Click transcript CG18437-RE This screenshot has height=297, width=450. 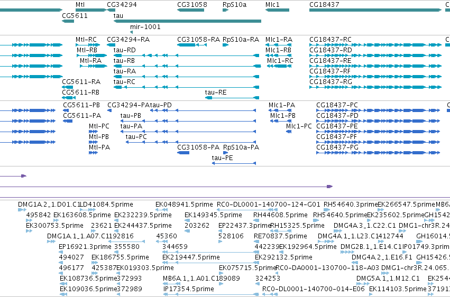pos(330,60)
